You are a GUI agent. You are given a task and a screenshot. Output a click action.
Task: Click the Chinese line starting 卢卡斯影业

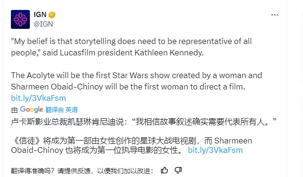point(144,122)
